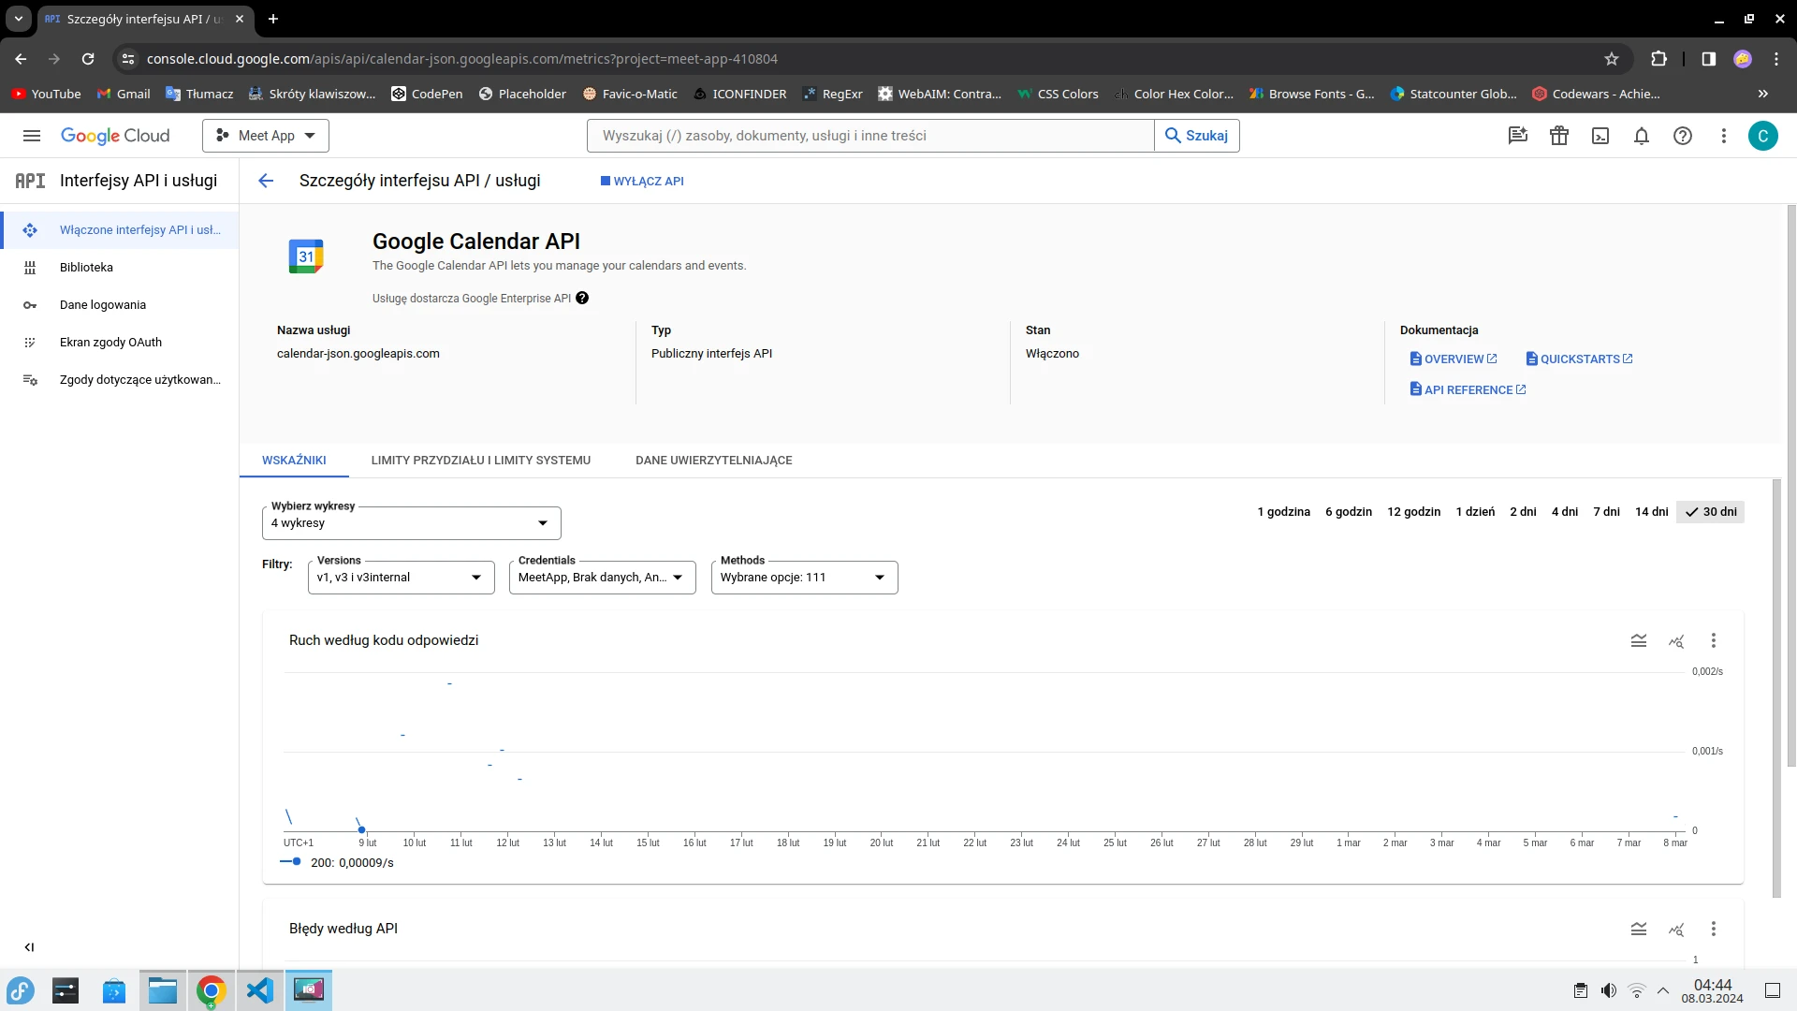Viewport: 1797px width, 1011px height.
Task: Click the help icon beside Google Enterprise API
Action: pos(582,298)
